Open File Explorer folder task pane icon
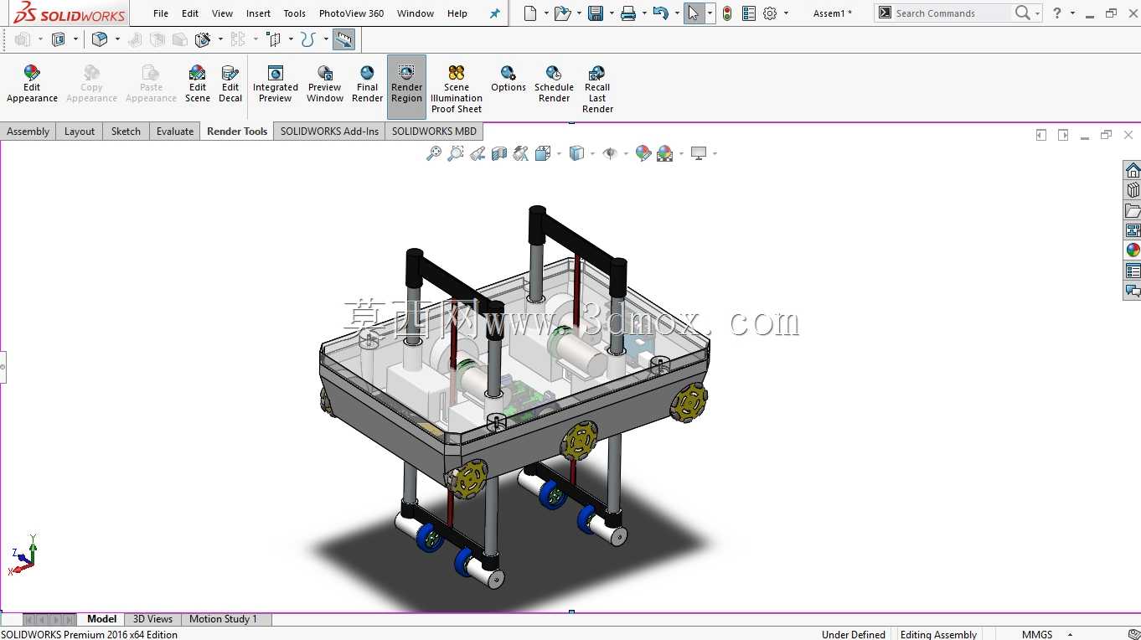 1133,210
